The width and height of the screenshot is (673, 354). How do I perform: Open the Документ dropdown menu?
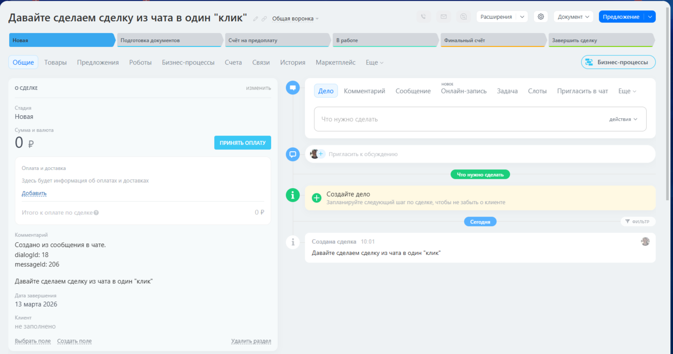point(573,17)
